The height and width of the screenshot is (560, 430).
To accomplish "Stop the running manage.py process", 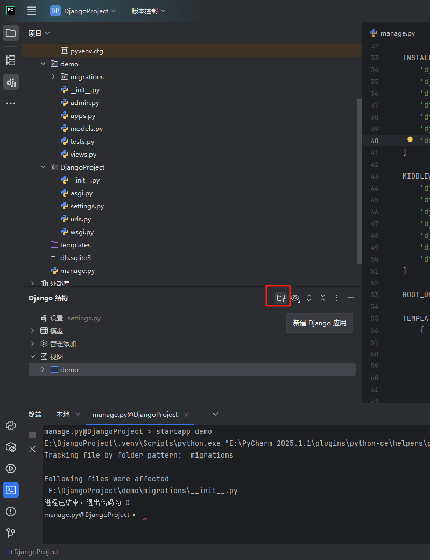I will coord(32,435).
